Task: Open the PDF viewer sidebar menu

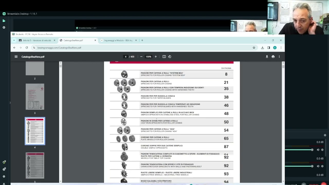Action: coord(16,57)
